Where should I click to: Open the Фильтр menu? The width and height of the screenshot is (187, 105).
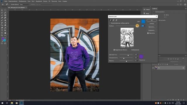coord(45,1)
